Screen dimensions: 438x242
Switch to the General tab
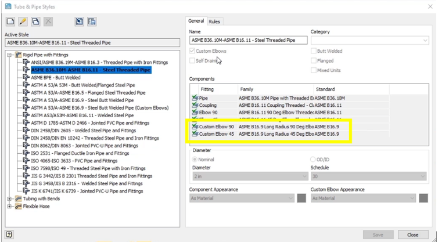coord(196,21)
